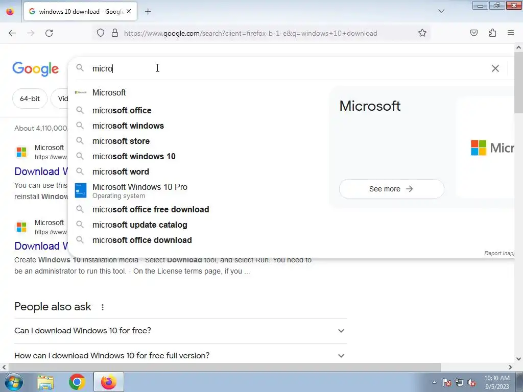Click horizontal scrollbar right arrow
The image size is (523, 392).
(510, 367)
